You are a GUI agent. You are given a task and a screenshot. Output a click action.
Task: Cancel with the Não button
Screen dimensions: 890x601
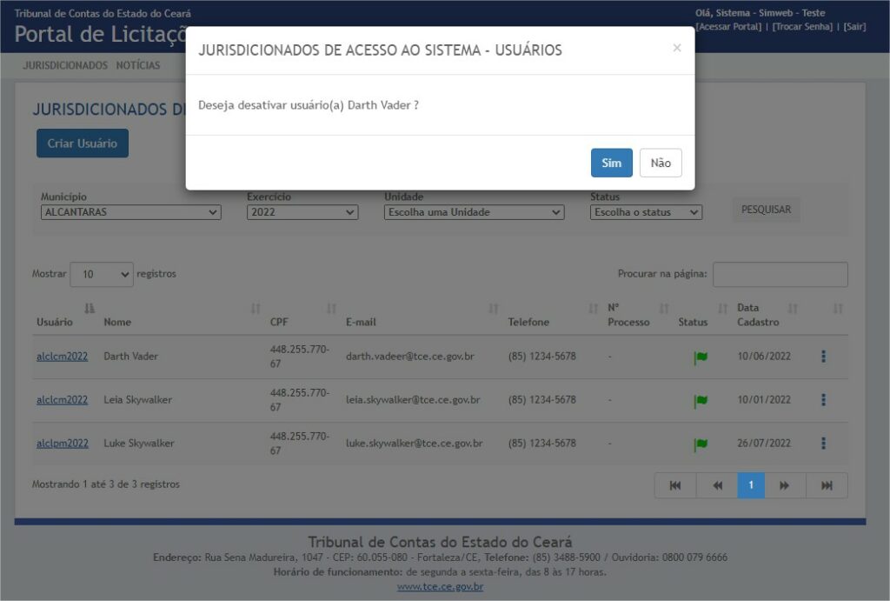coord(661,163)
